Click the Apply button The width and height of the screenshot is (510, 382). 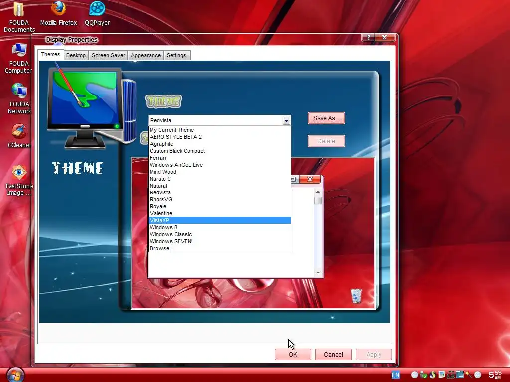374,354
